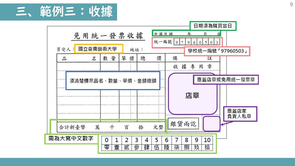
Task: Select the 收據專用章 heading cell
Action: (192, 67)
